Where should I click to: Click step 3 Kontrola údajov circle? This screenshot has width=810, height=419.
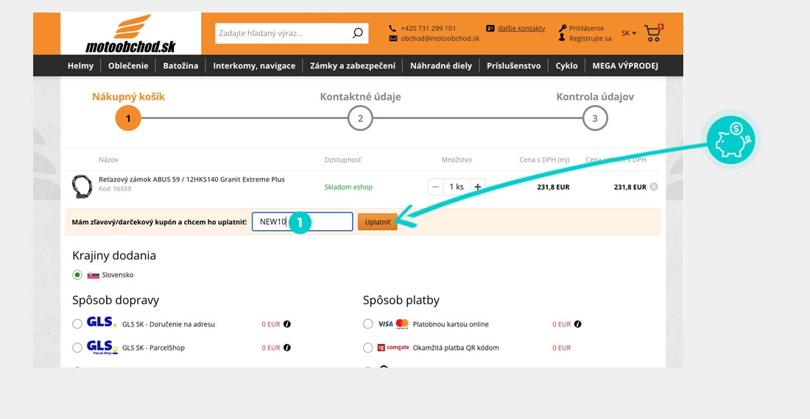[x=594, y=118]
